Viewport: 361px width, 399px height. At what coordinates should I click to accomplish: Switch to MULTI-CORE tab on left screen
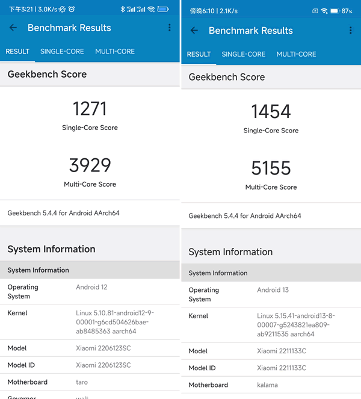[115, 52]
